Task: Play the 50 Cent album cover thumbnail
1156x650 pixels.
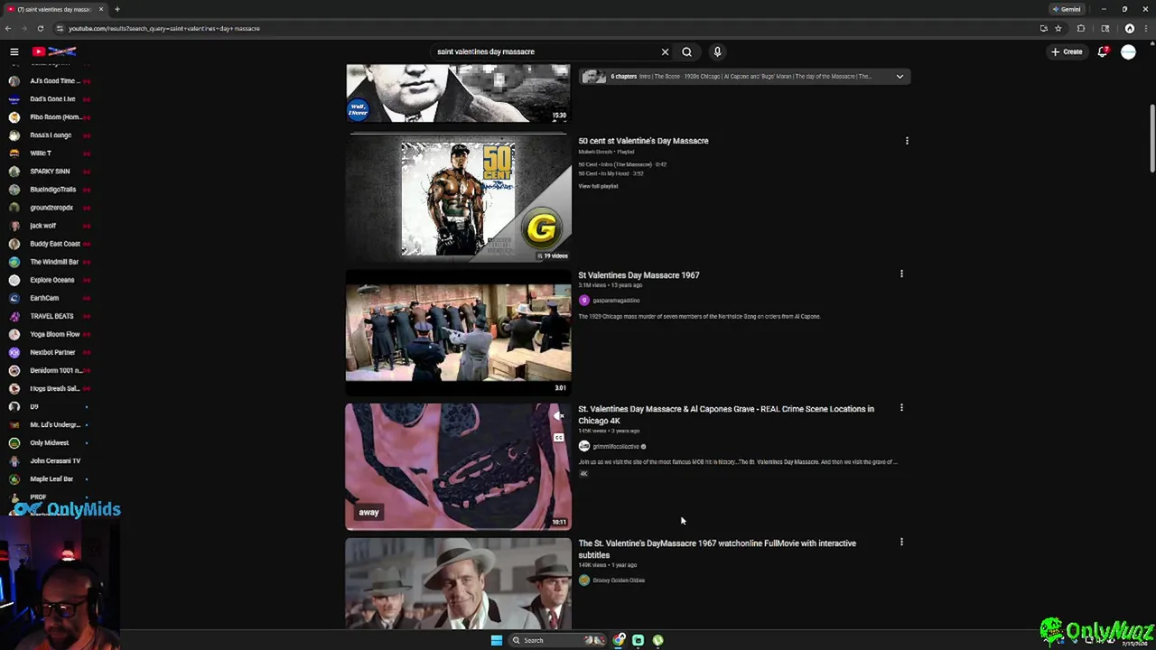Action: (x=458, y=199)
